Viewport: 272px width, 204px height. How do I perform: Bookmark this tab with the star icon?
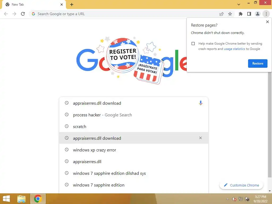tap(230, 14)
